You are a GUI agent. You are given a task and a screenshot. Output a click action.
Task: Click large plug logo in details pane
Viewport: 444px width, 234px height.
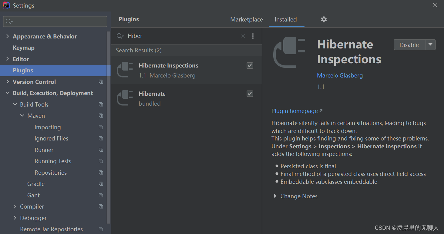coord(289,53)
